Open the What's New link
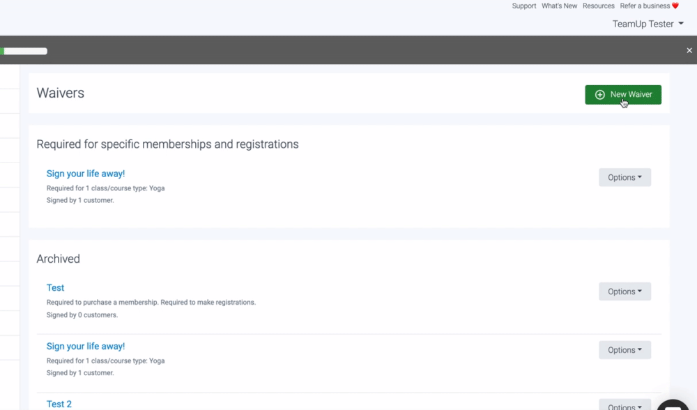Image resolution: width=697 pixels, height=410 pixels. coord(559,6)
